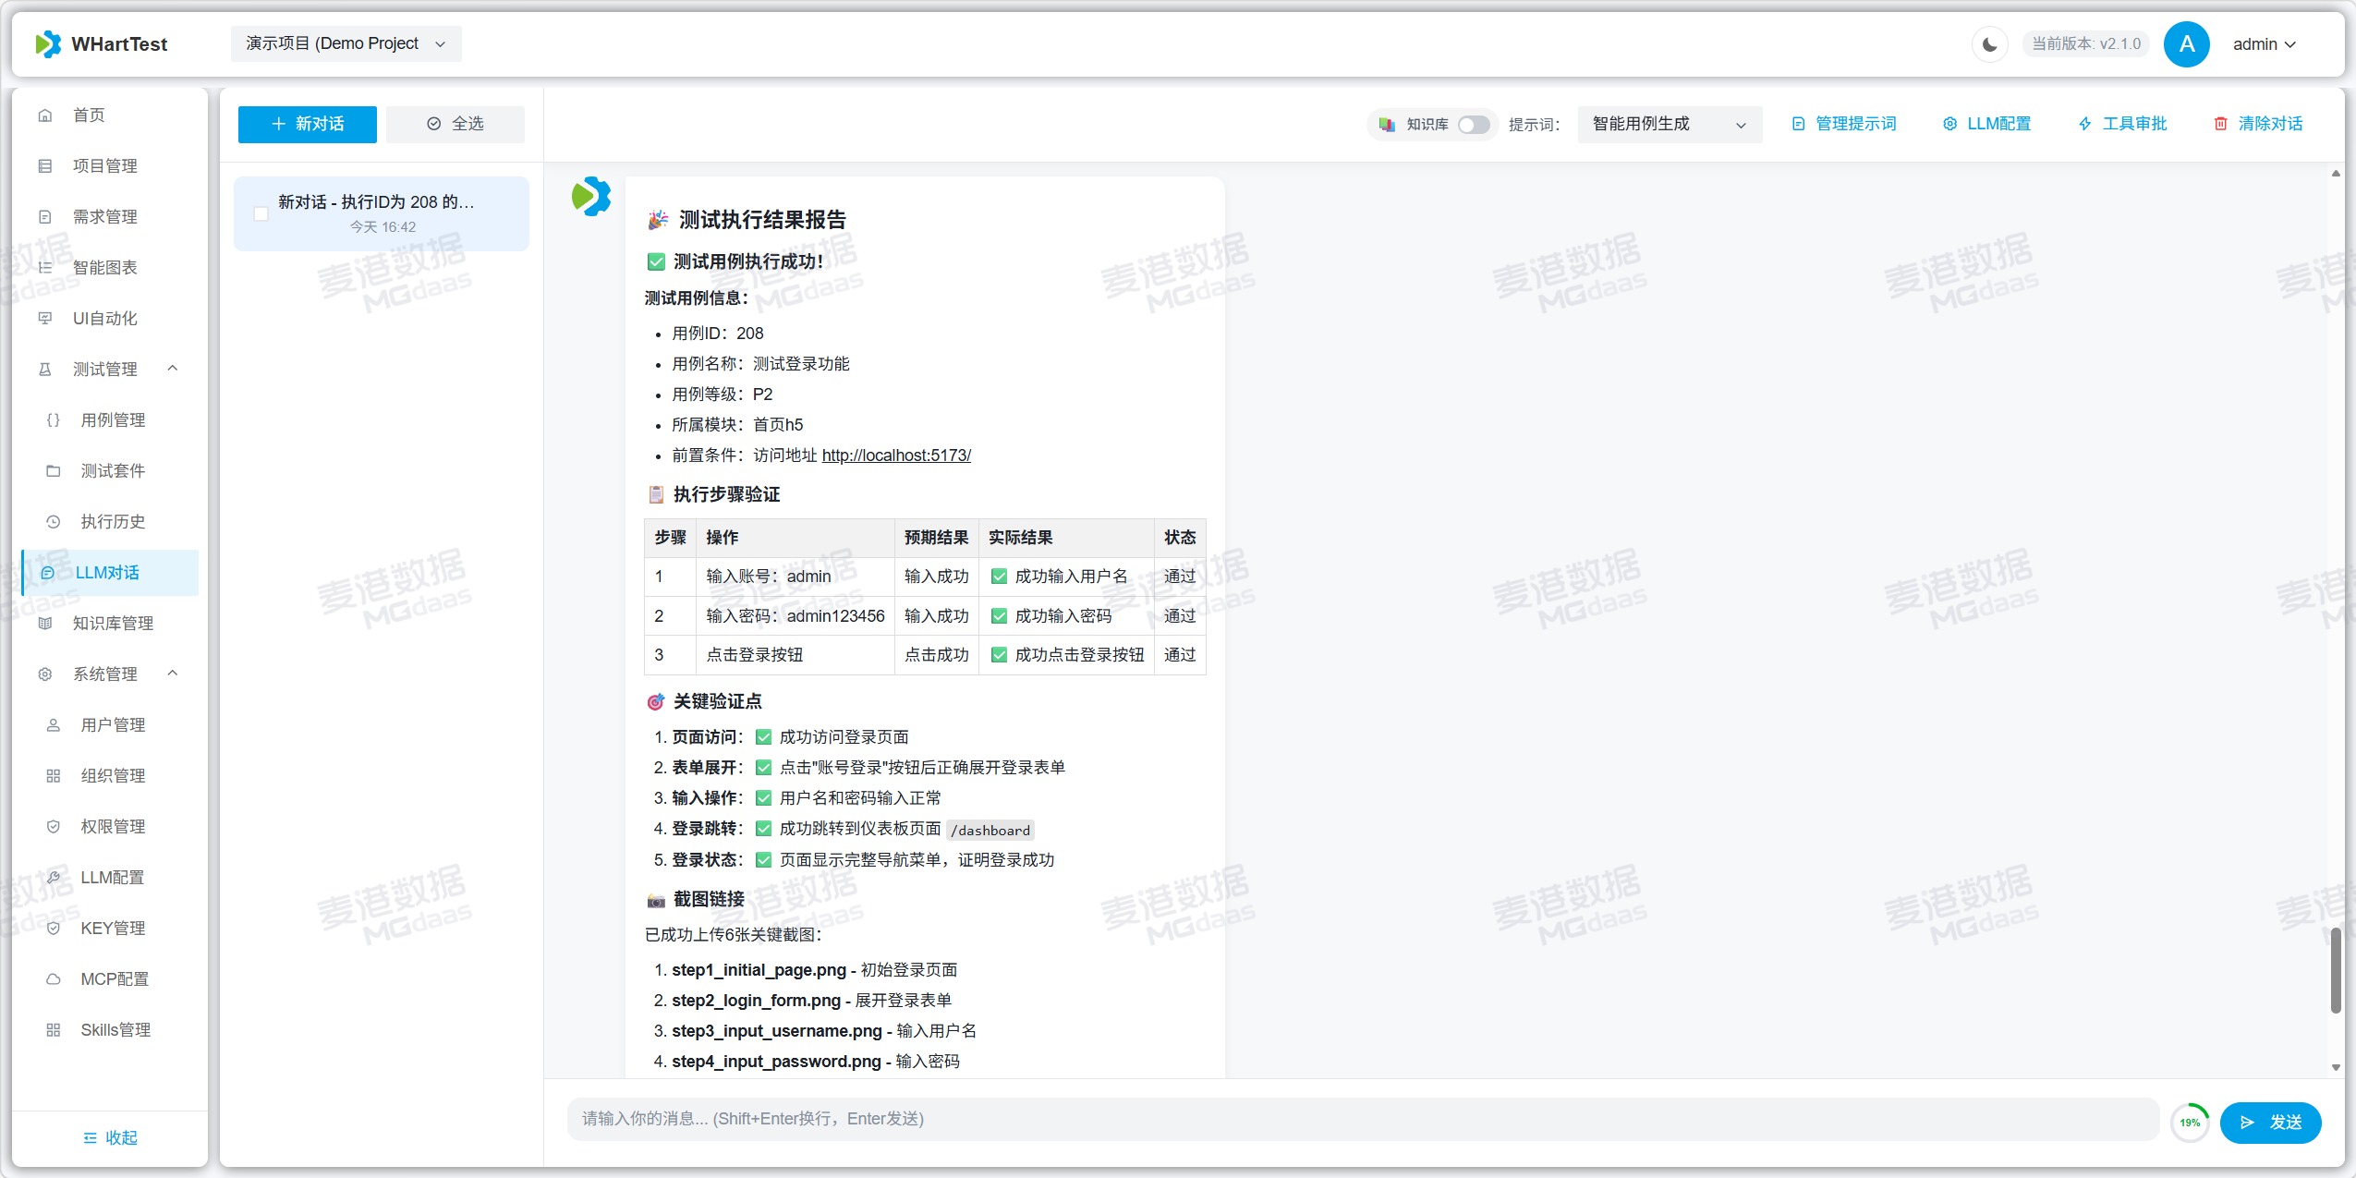Screen dimensions: 2356x1178
Task: Open the 演示项目 project selector dropdown
Action: coord(346,43)
